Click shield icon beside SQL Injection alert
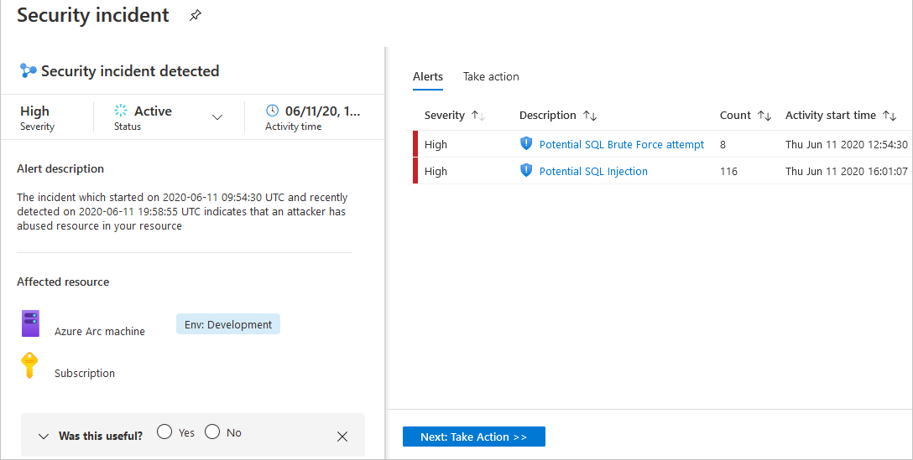 coord(526,170)
